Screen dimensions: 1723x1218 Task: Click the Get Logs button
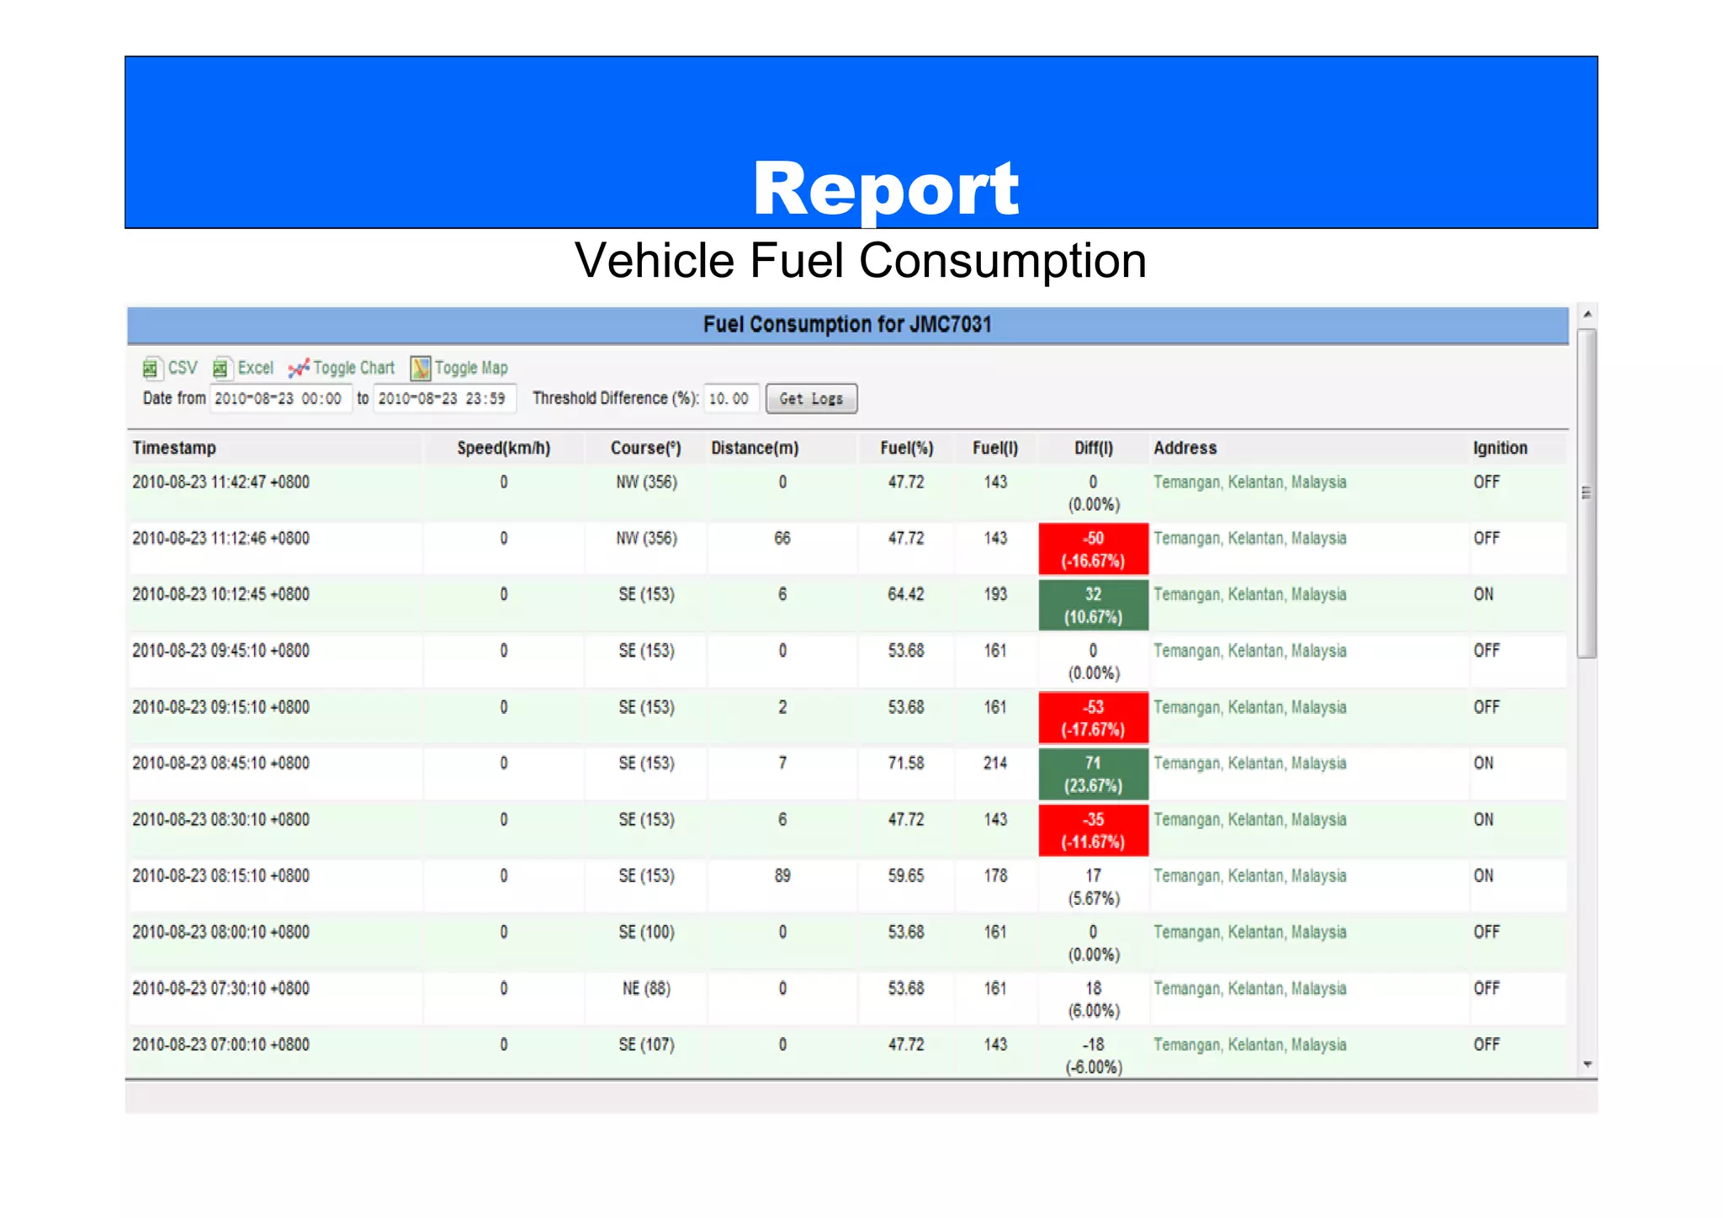[x=811, y=399]
